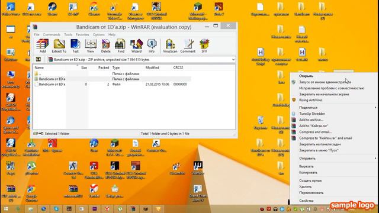Select the Grand Theft Auto IV desktop shortcut
The image size is (379, 213).
point(198,193)
